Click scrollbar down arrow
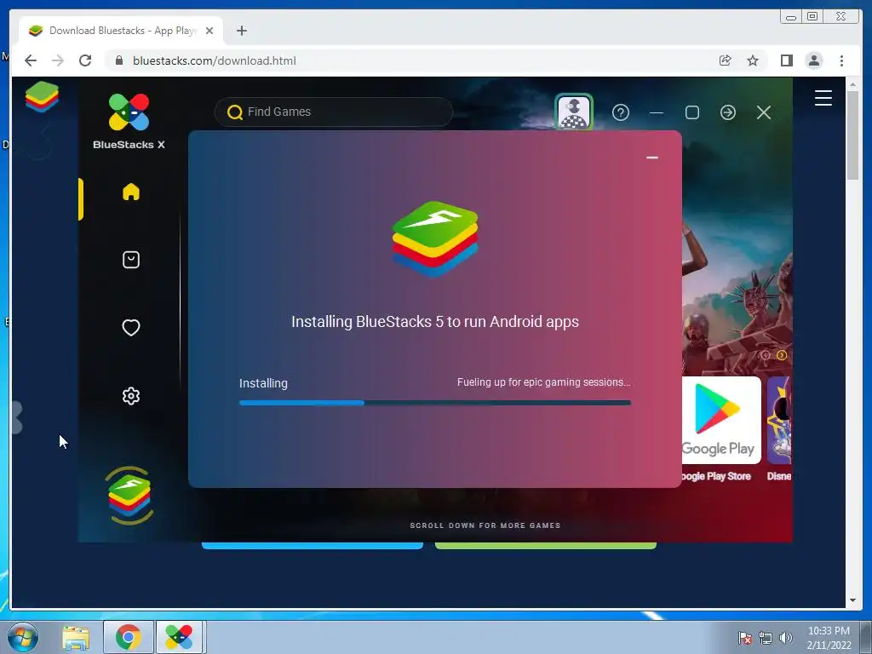Image resolution: width=872 pixels, height=654 pixels. pos(852,600)
